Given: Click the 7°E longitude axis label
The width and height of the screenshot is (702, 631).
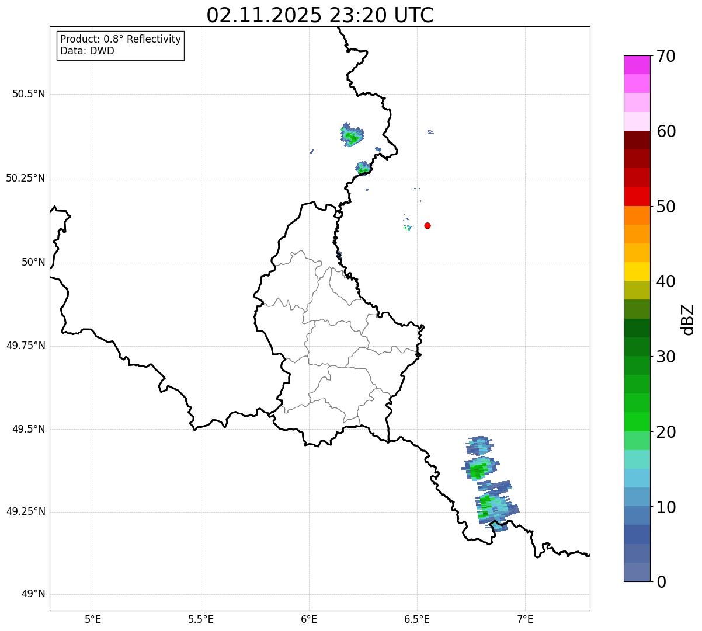Looking at the screenshot, I should (525, 619).
